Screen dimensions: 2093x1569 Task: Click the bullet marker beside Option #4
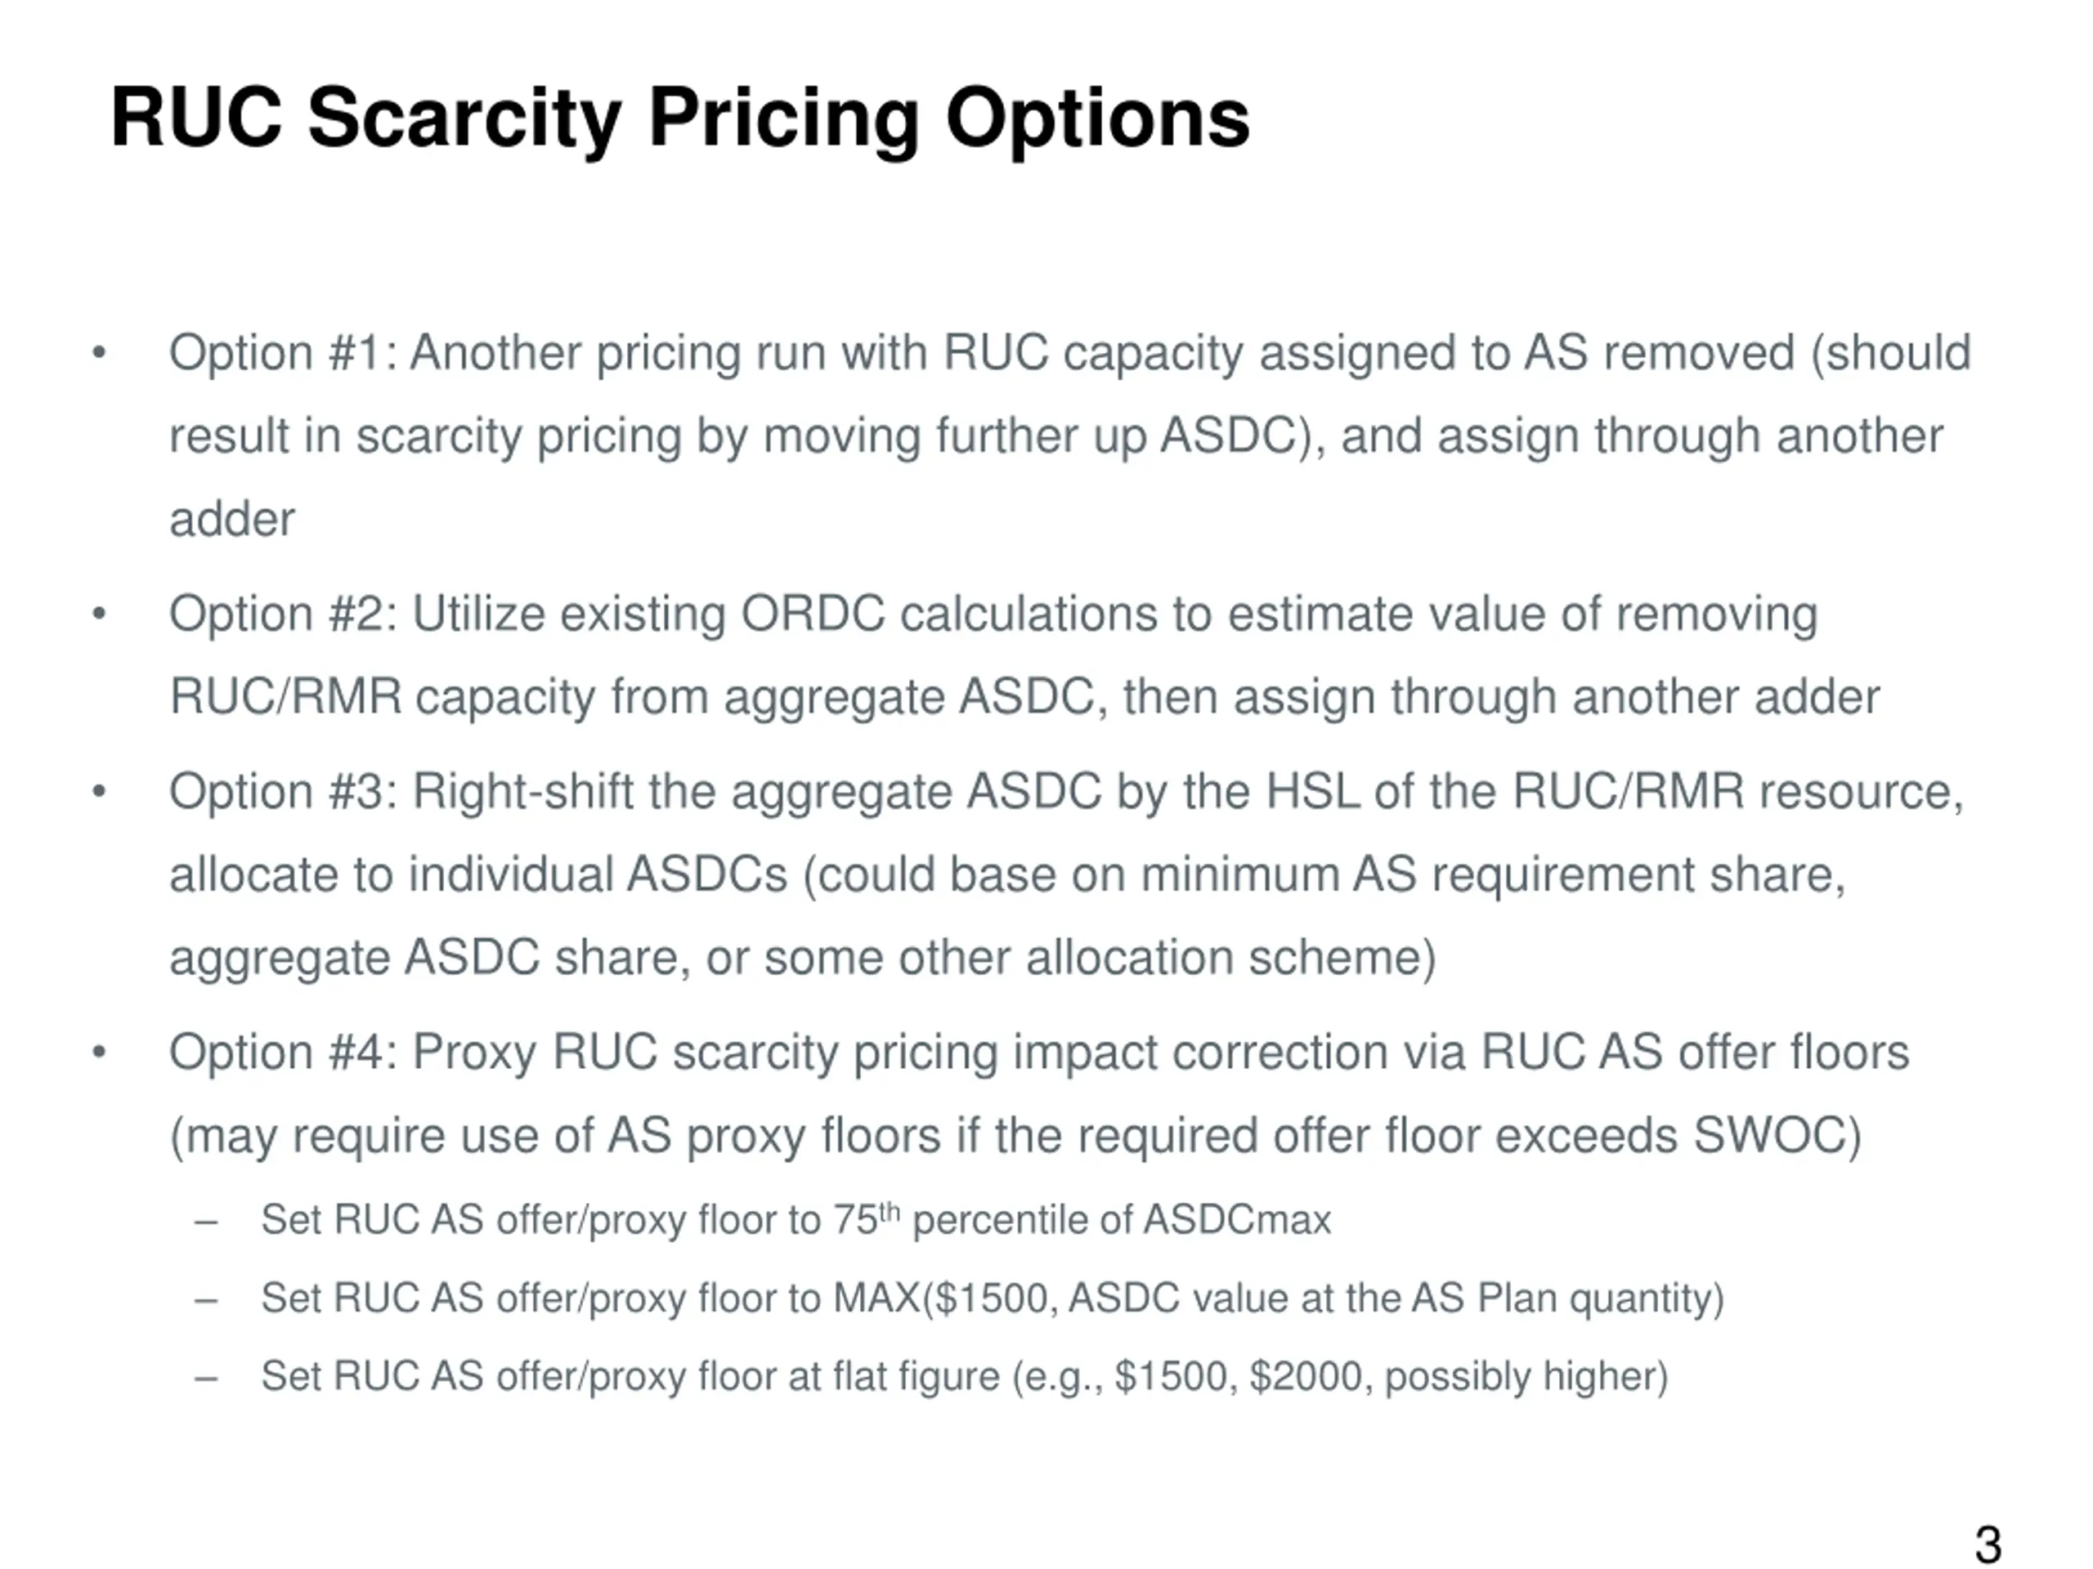(x=100, y=1053)
